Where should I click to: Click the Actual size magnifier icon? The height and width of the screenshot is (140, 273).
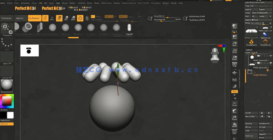[234, 51]
